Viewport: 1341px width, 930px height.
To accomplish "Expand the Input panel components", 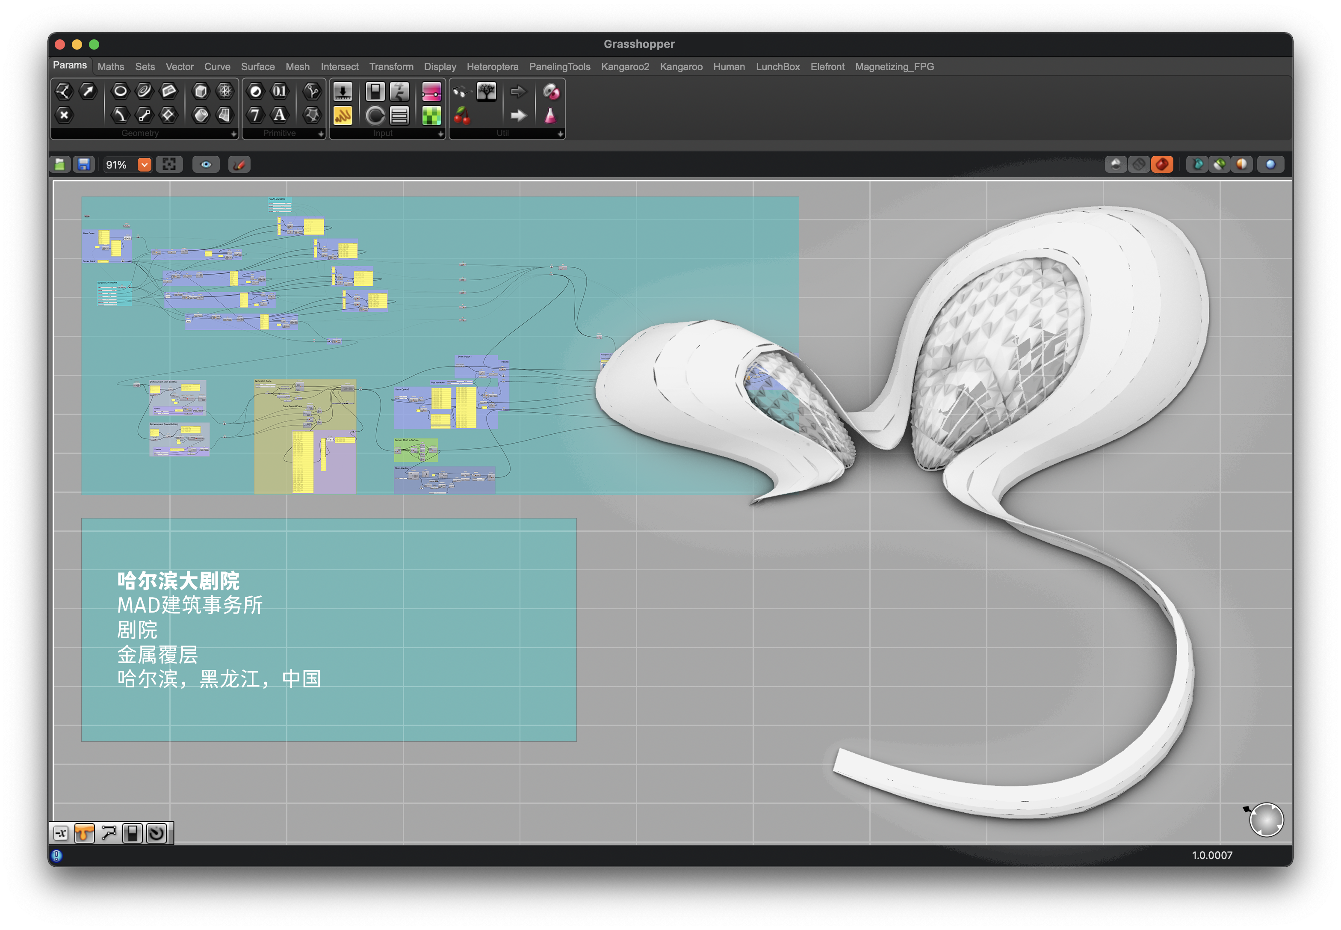I will point(440,134).
